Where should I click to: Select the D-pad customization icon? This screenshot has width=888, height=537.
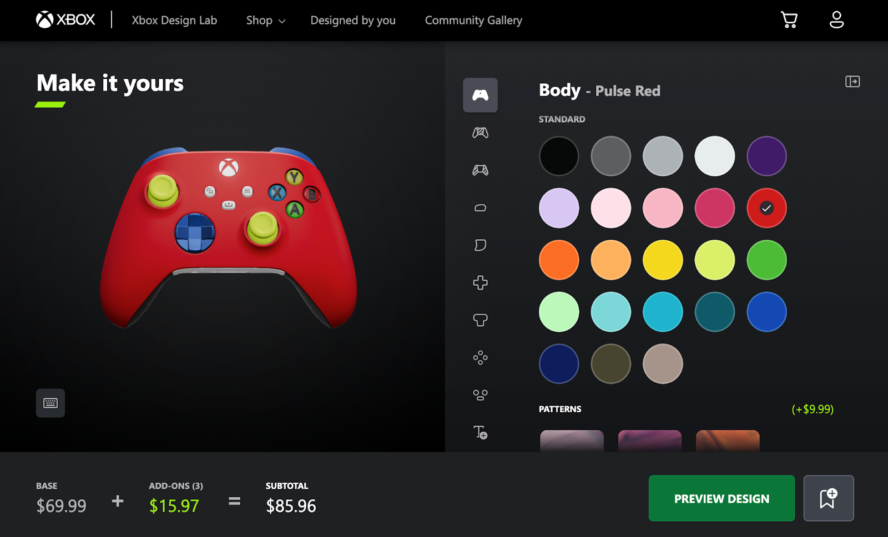480,282
